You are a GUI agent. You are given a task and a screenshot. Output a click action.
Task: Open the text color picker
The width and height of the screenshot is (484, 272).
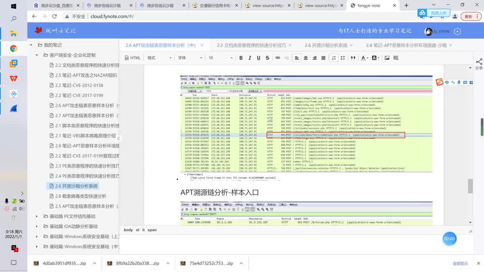pos(365,58)
